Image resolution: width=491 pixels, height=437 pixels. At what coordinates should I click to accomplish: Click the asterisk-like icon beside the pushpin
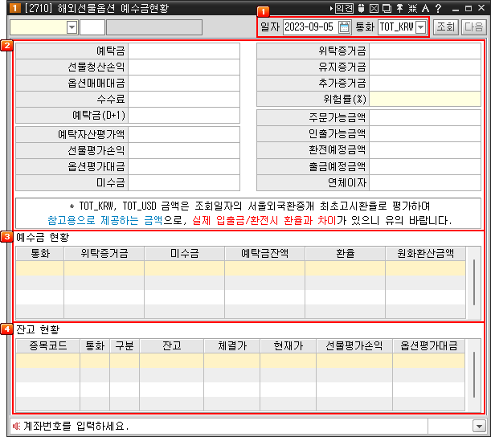coord(411,8)
